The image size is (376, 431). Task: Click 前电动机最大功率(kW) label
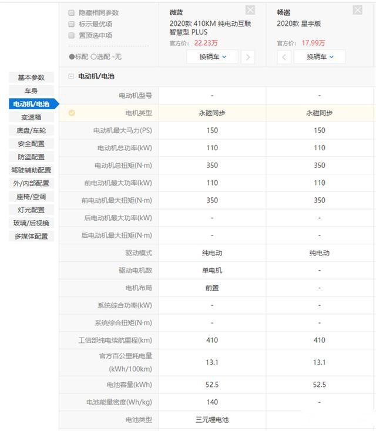coord(118,183)
